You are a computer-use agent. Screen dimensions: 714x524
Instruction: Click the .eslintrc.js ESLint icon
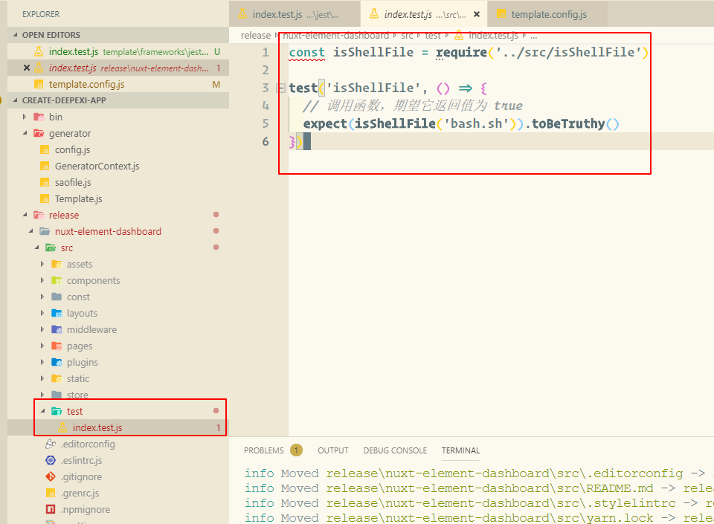(x=51, y=461)
